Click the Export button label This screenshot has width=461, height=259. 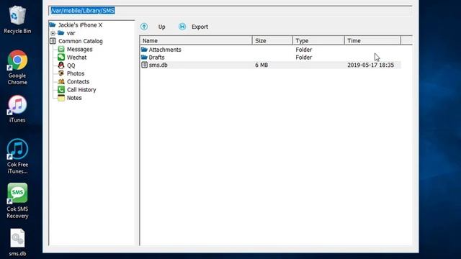pyautogui.click(x=200, y=27)
